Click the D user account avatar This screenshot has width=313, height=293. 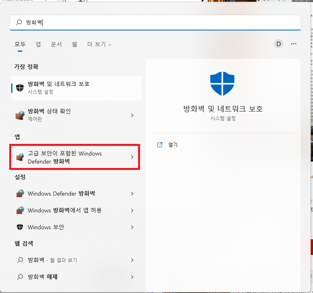point(278,44)
